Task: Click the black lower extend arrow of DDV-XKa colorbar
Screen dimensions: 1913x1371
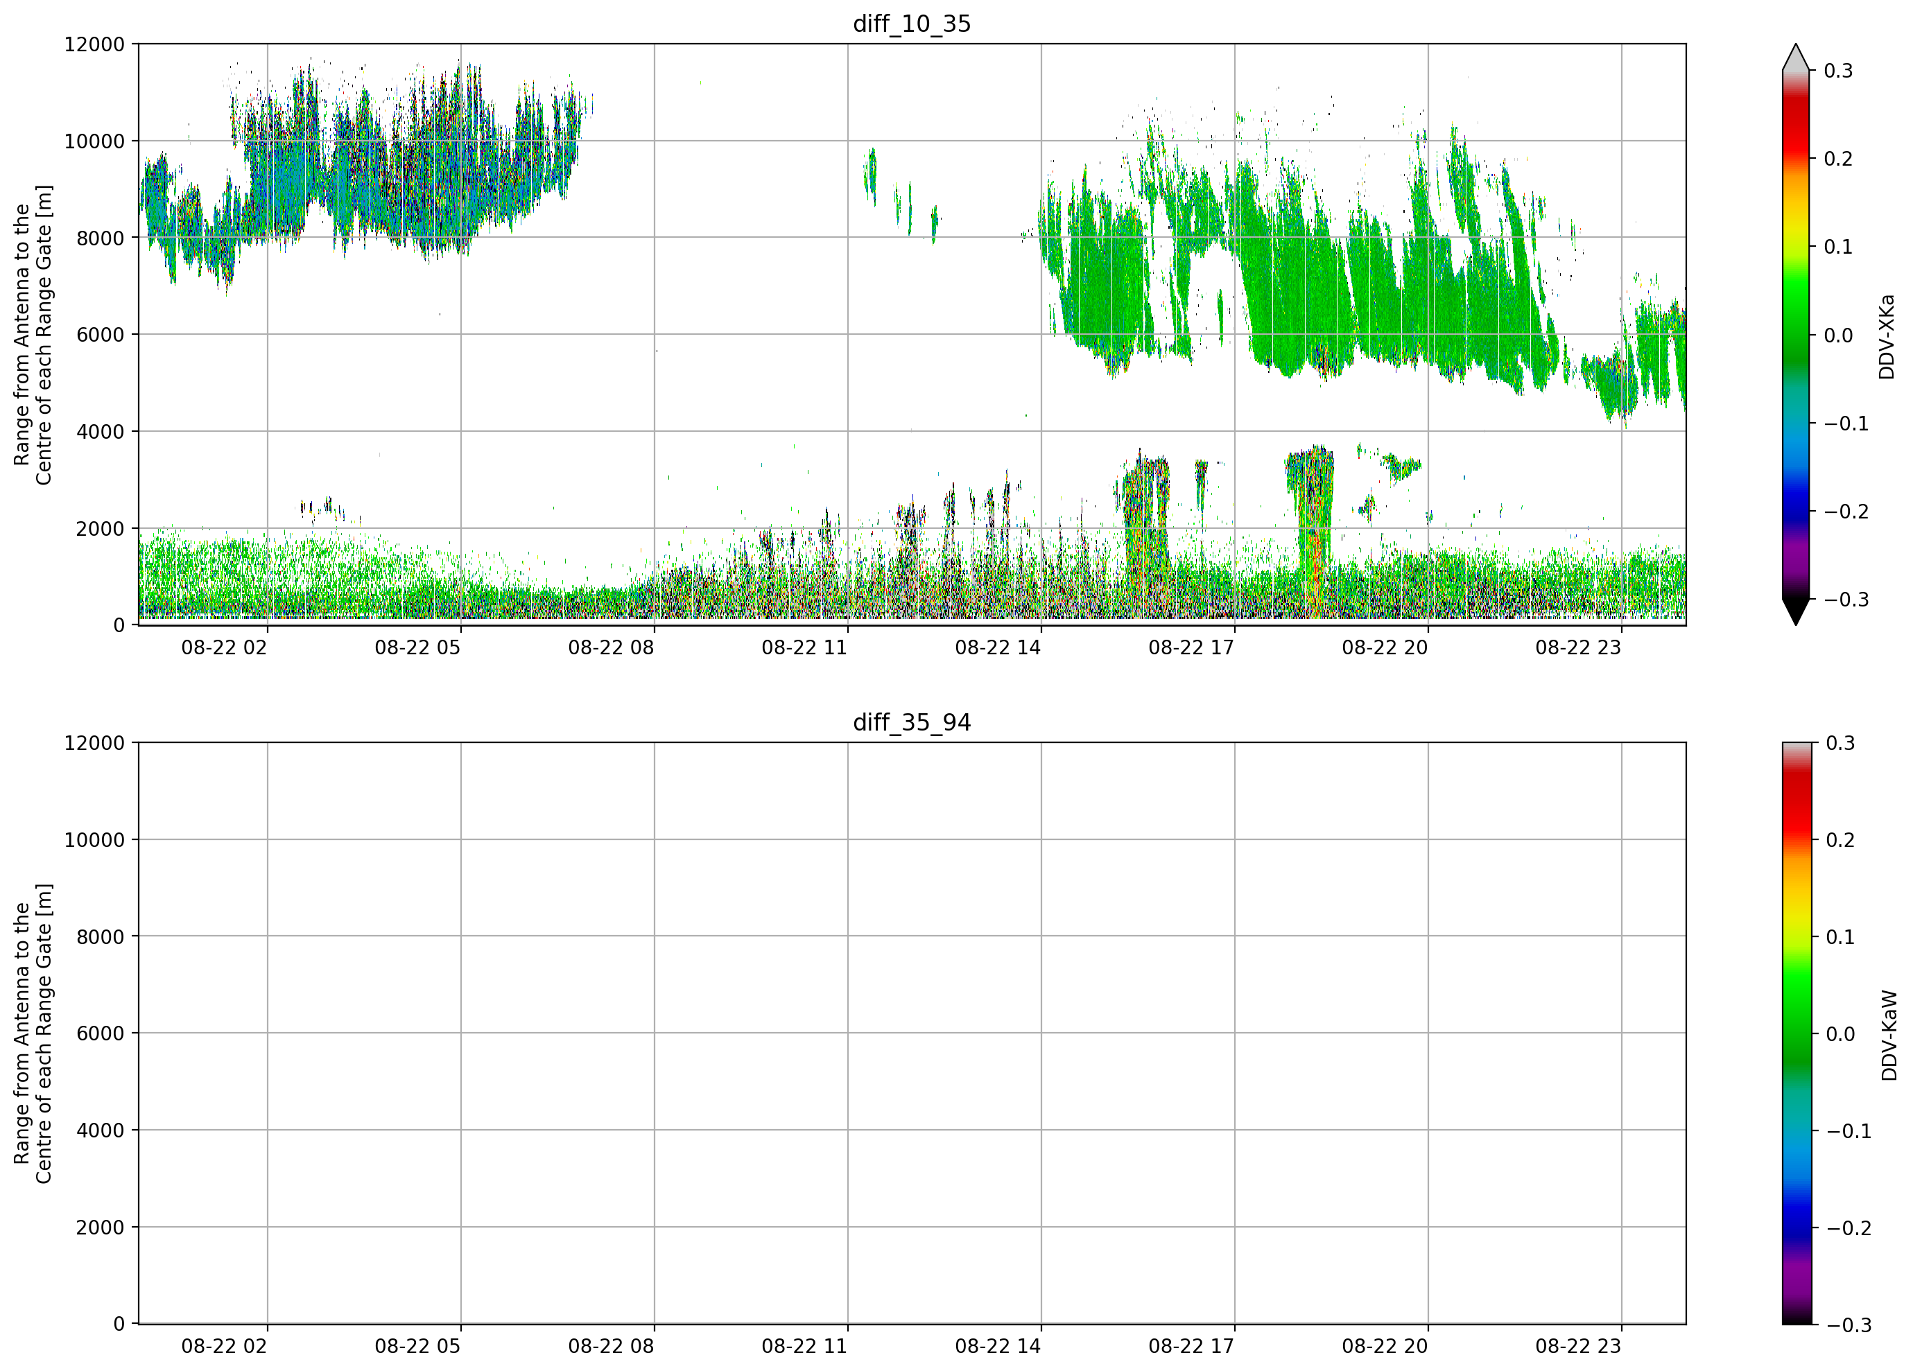Action: [1796, 611]
